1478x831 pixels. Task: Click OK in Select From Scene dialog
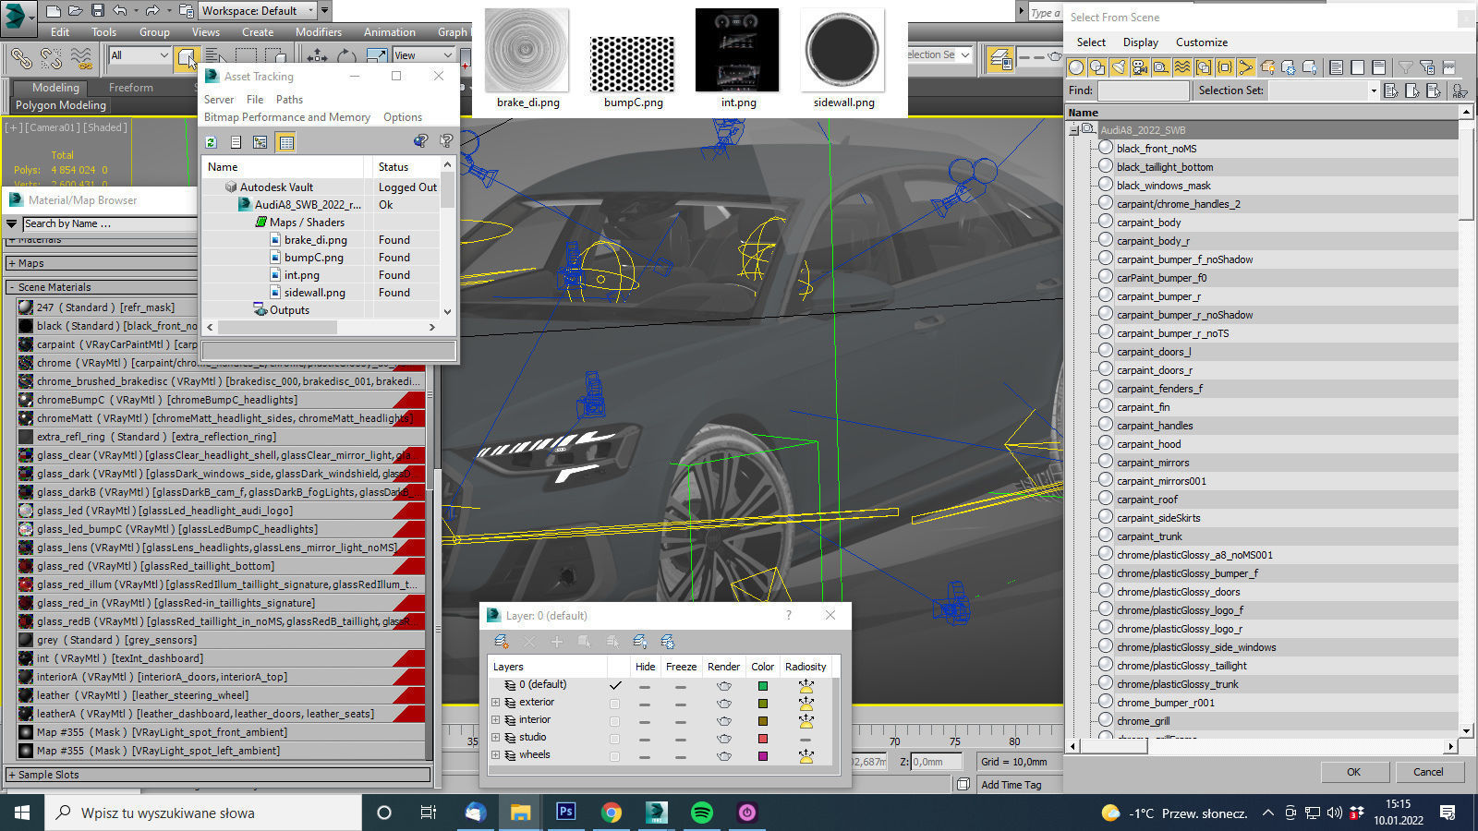click(x=1353, y=772)
